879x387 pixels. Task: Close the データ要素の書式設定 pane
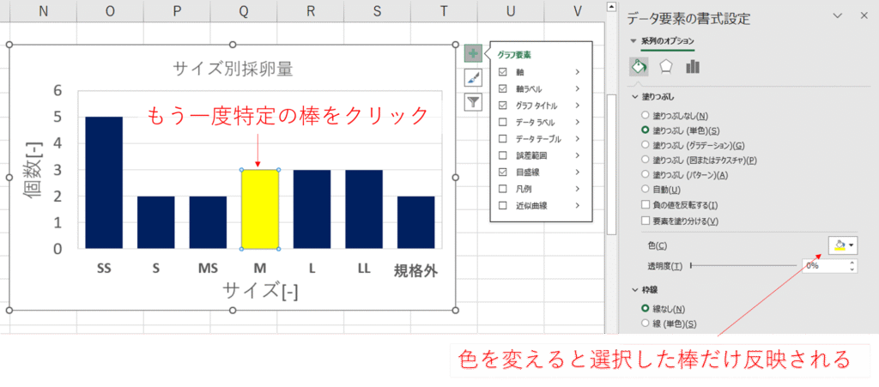point(864,15)
